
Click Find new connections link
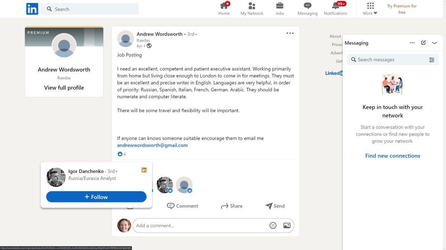coord(392,156)
